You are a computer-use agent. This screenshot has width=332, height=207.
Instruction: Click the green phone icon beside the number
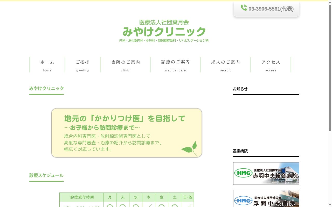tap(244, 8)
